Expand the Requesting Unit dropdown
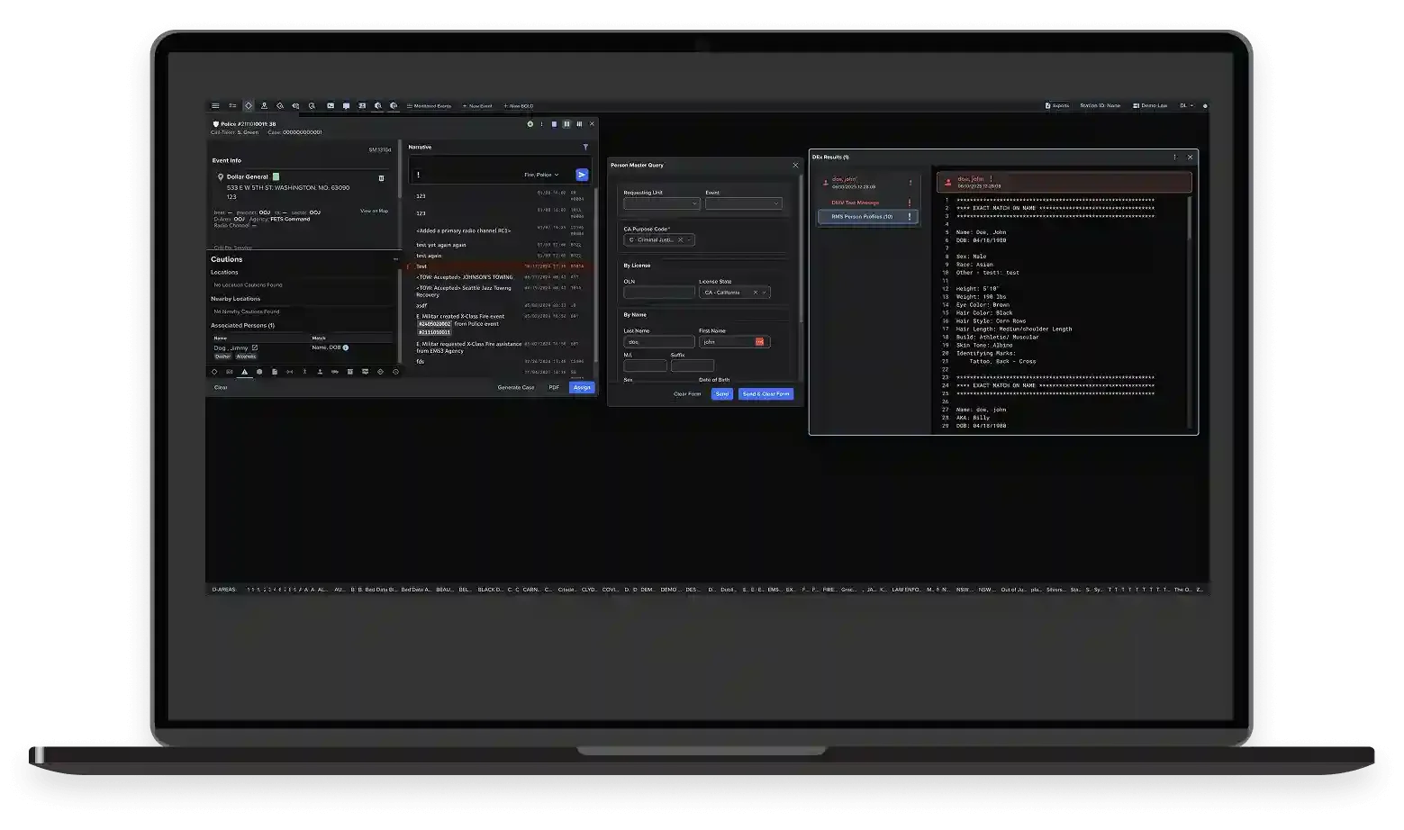 point(662,203)
